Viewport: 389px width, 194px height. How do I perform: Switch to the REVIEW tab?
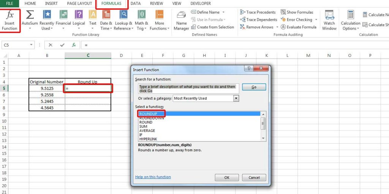pos(157,3)
